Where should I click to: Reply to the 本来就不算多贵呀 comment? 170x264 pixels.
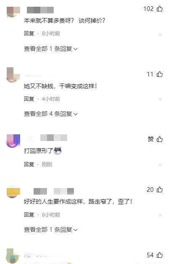point(29,34)
